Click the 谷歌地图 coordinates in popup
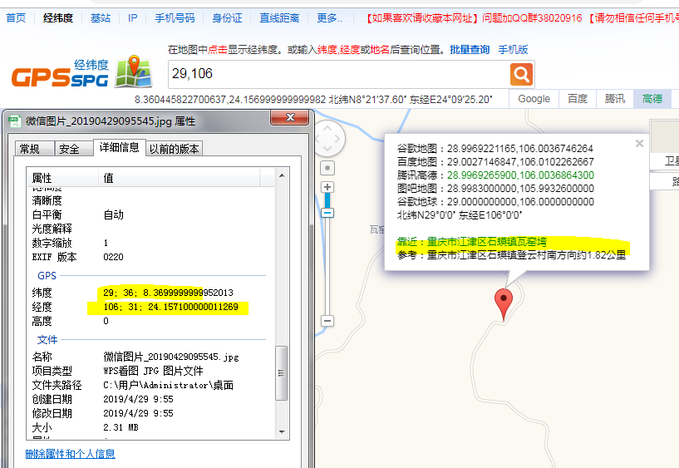Image resolution: width=679 pixels, height=468 pixels. click(519, 149)
